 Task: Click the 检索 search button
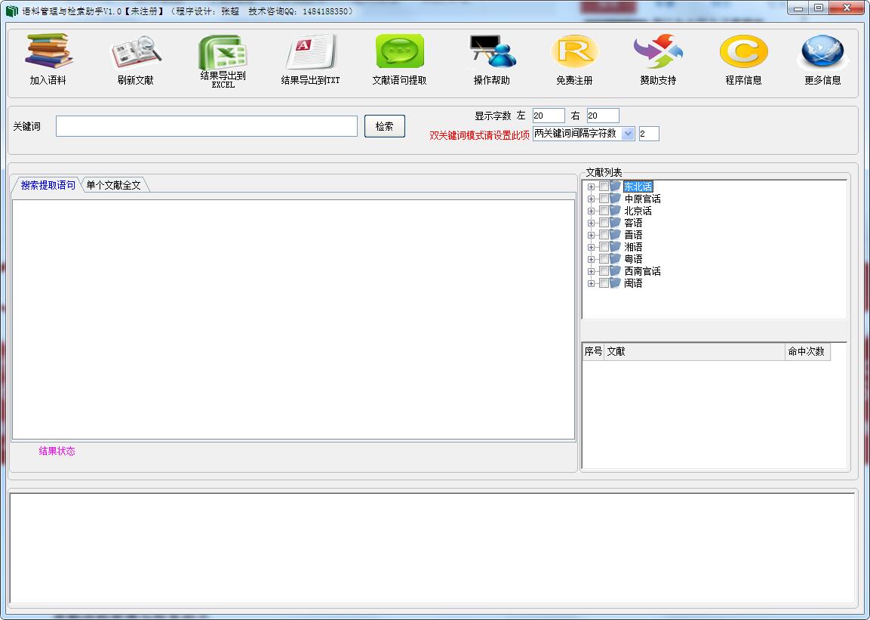[x=385, y=126]
